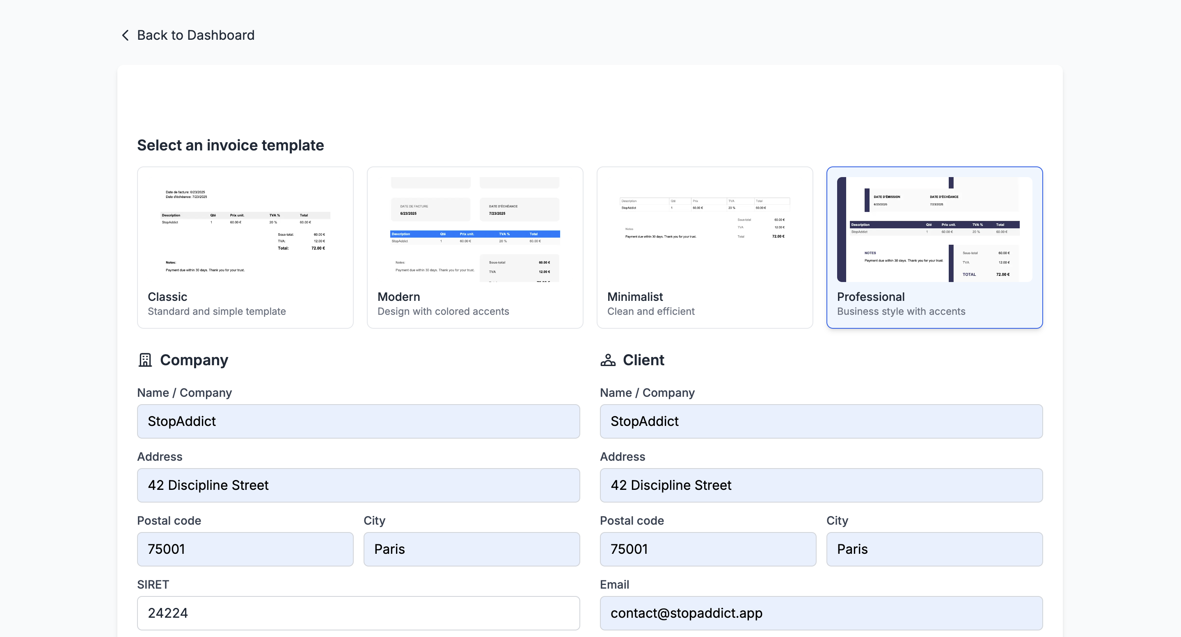
Task: Go back to Dashboard link
Action: 195,35
